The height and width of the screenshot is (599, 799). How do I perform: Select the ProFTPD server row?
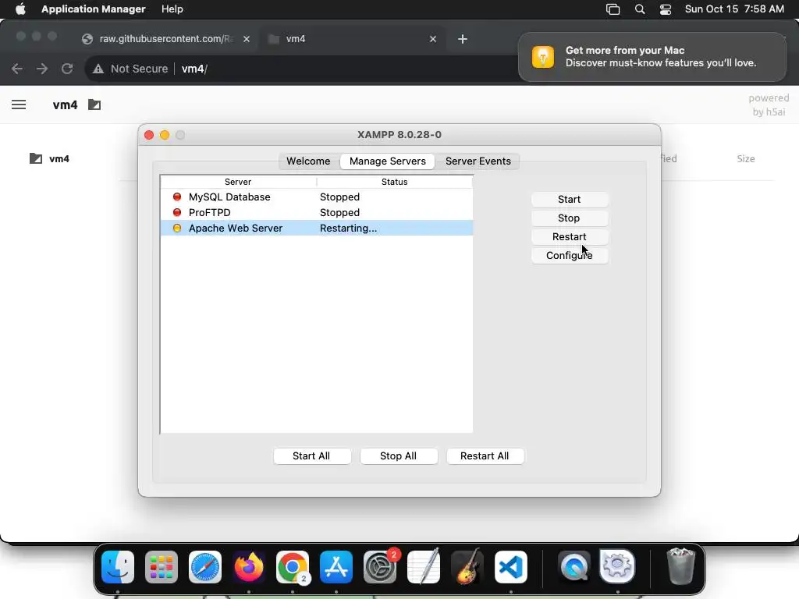pos(317,212)
